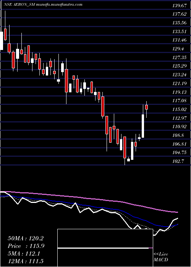Click the Price : 115.9 readout
The height and width of the screenshot is (267, 191).
pos(26,246)
